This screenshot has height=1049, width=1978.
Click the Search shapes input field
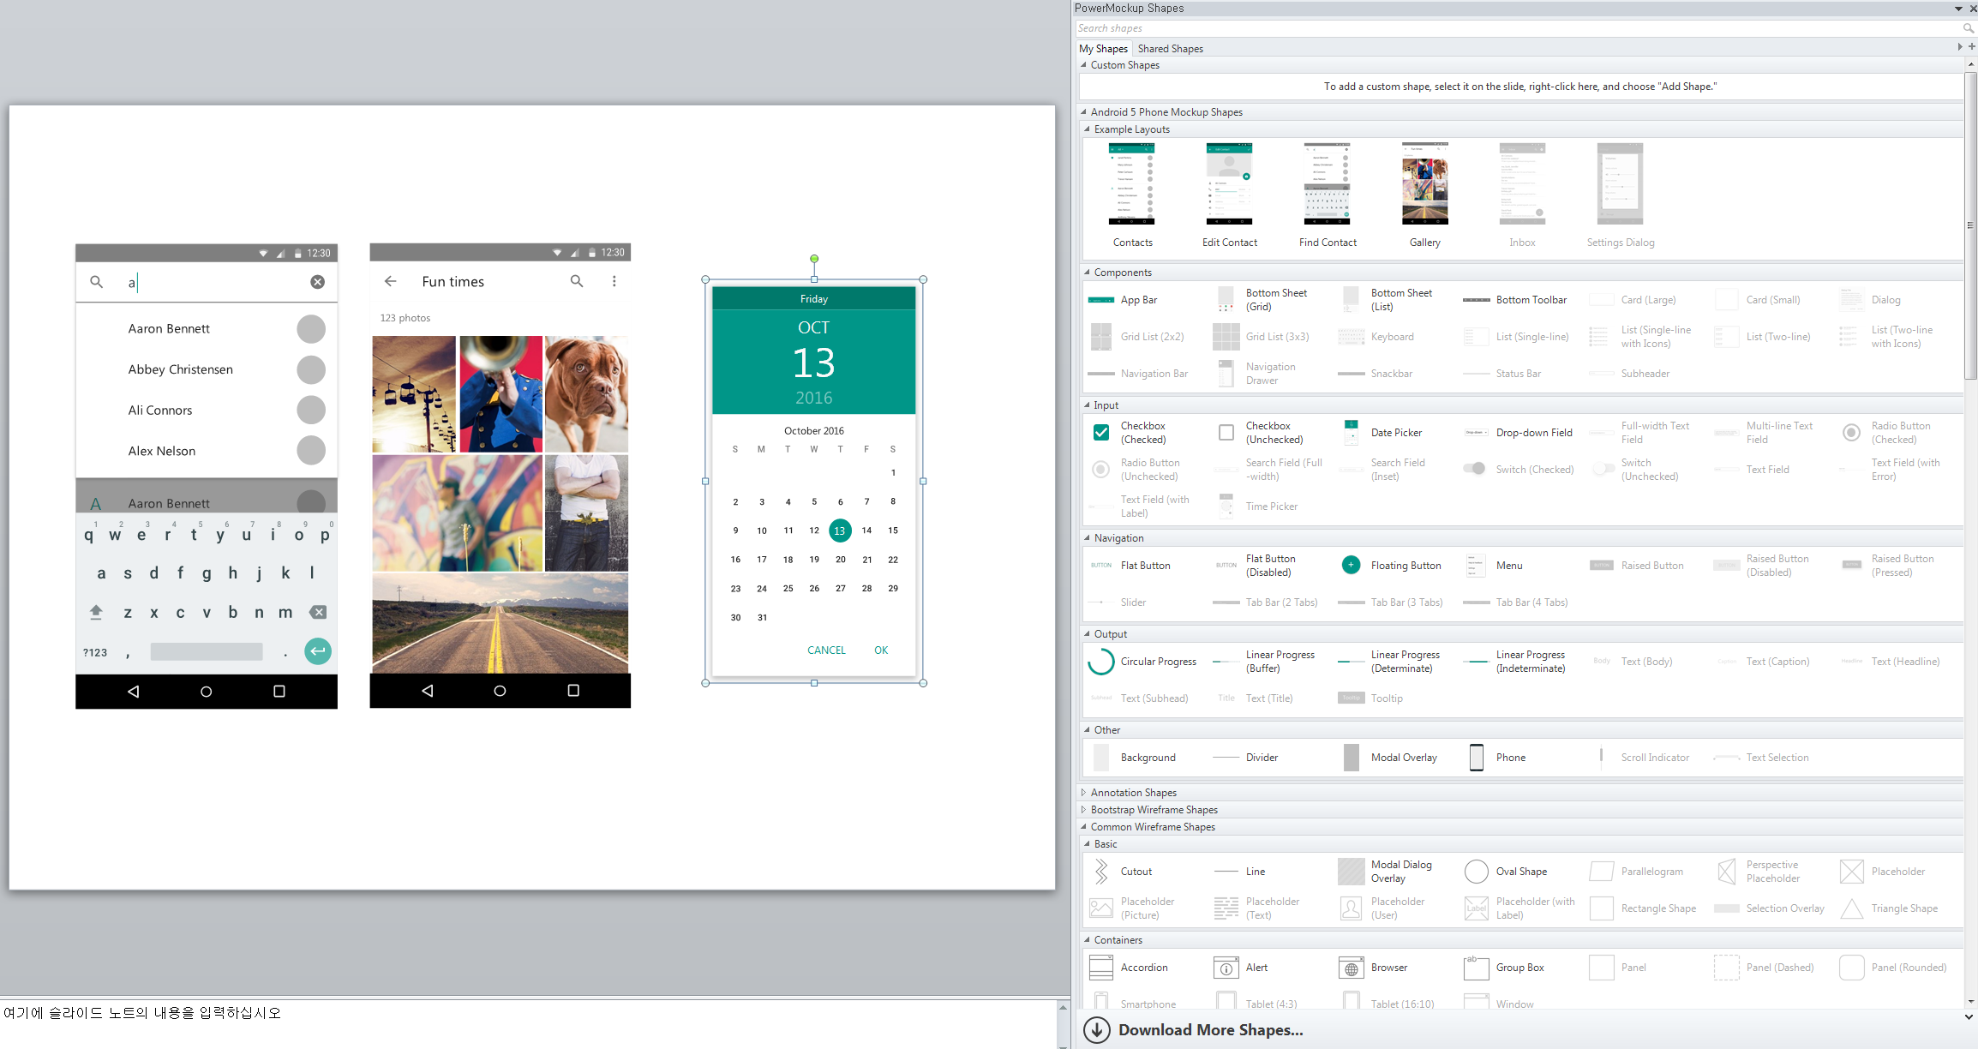point(1517,28)
